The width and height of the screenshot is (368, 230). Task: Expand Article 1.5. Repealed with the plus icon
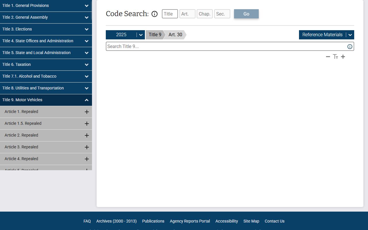87,124
